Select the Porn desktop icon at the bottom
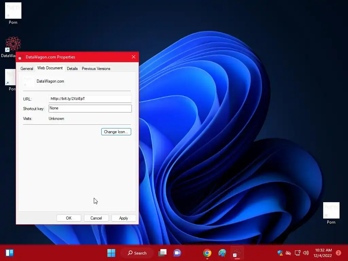 (x=331, y=213)
